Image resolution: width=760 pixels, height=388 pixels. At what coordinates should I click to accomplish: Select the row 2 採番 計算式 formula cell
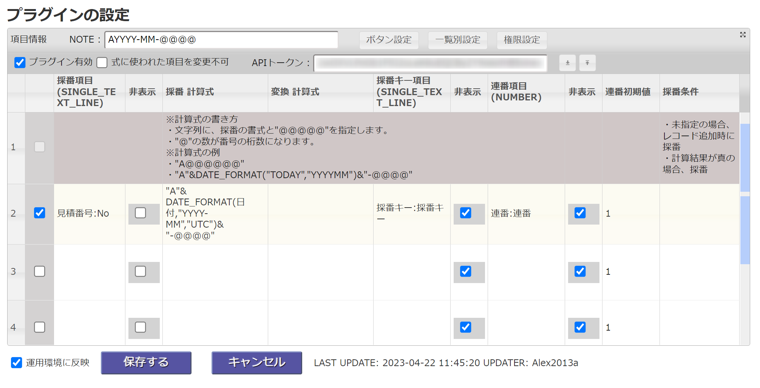215,214
